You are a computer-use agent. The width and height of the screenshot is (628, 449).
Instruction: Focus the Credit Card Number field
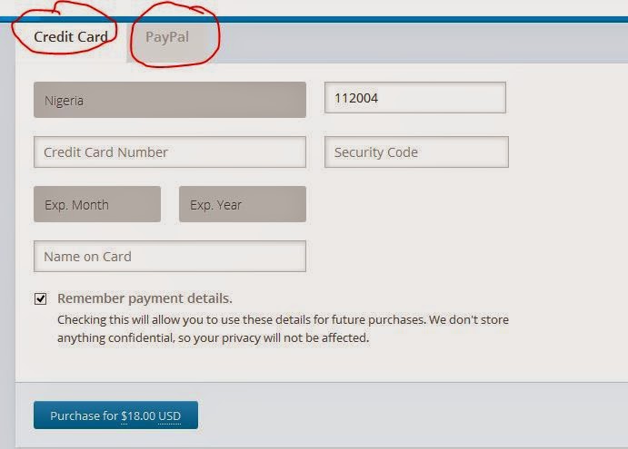[x=169, y=152]
